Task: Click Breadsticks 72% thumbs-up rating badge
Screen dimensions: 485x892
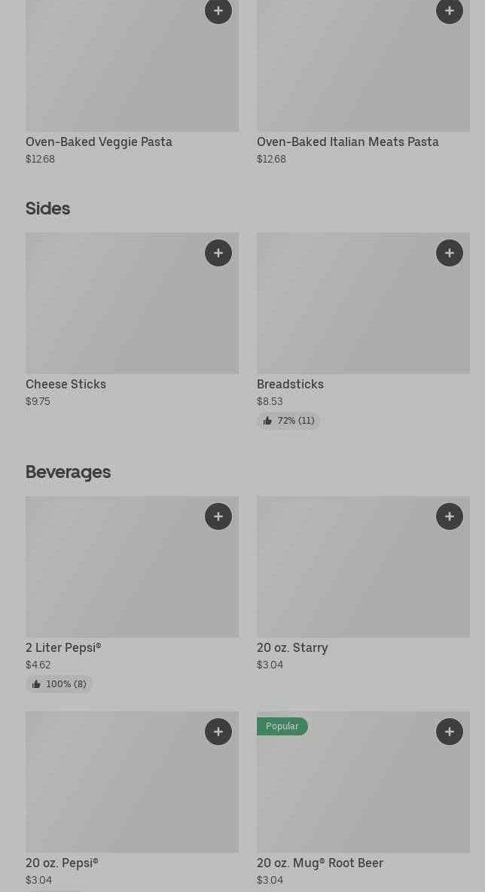Action: point(288,421)
